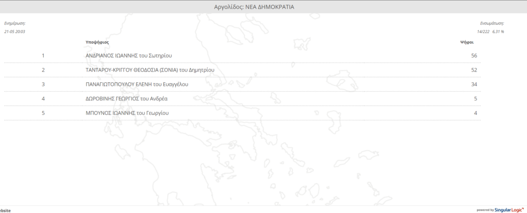The image size is (527, 213).
Task: Select candidate ΔΩΡΟΒΙΝΗΣ ΓΕΩΡΓΙΟΣ του Ανδρέα
Action: 127,99
